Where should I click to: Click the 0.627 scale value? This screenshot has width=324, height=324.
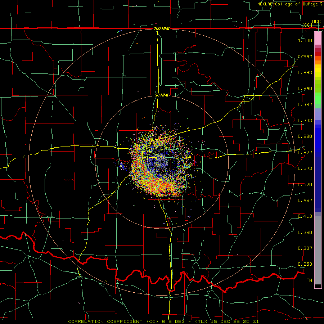pos(305,153)
